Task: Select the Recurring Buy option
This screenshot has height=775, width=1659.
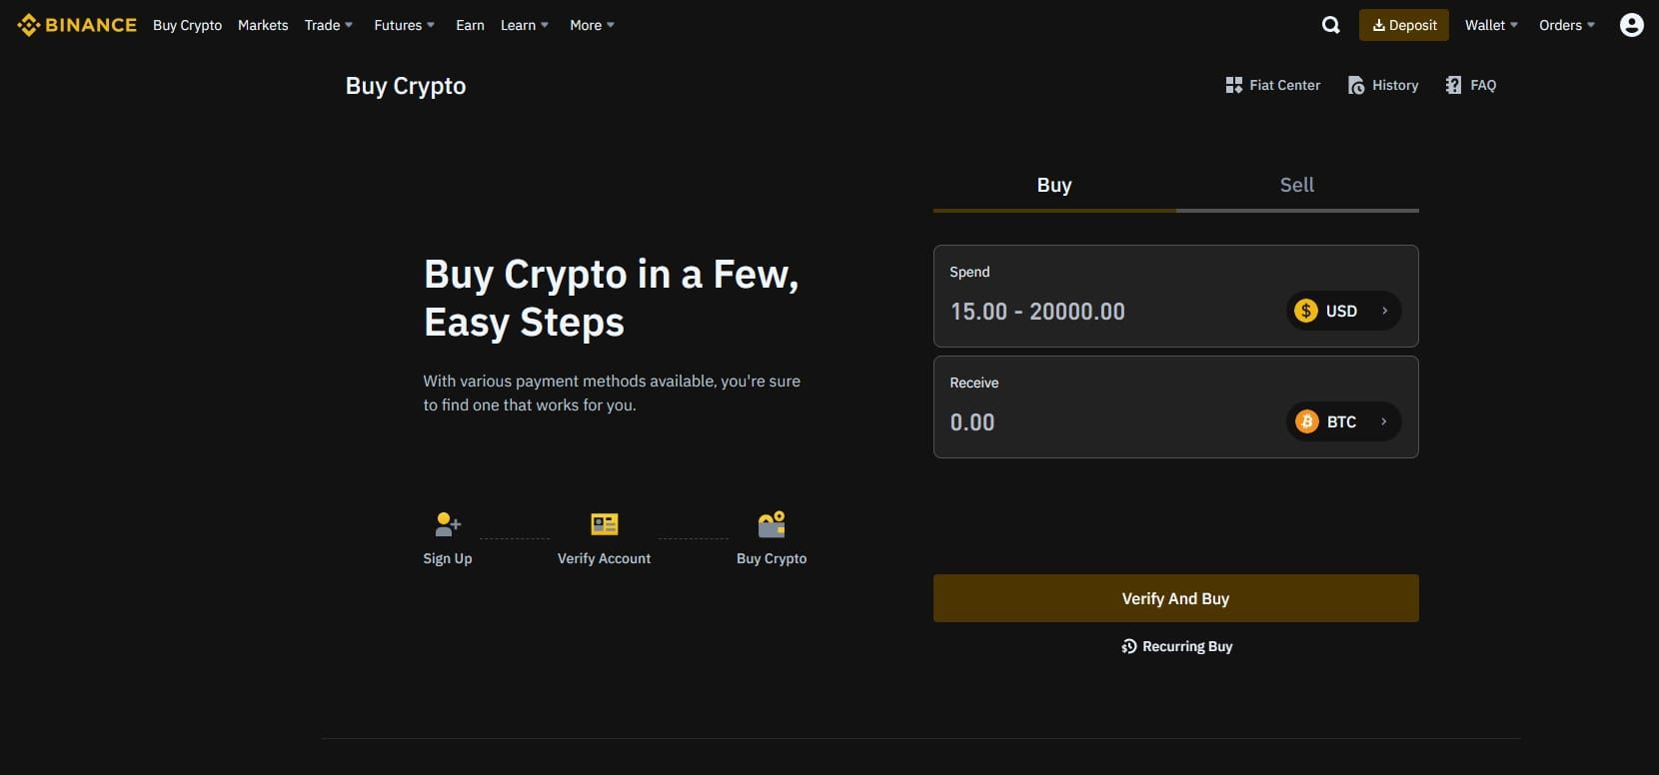Action: [x=1175, y=645]
